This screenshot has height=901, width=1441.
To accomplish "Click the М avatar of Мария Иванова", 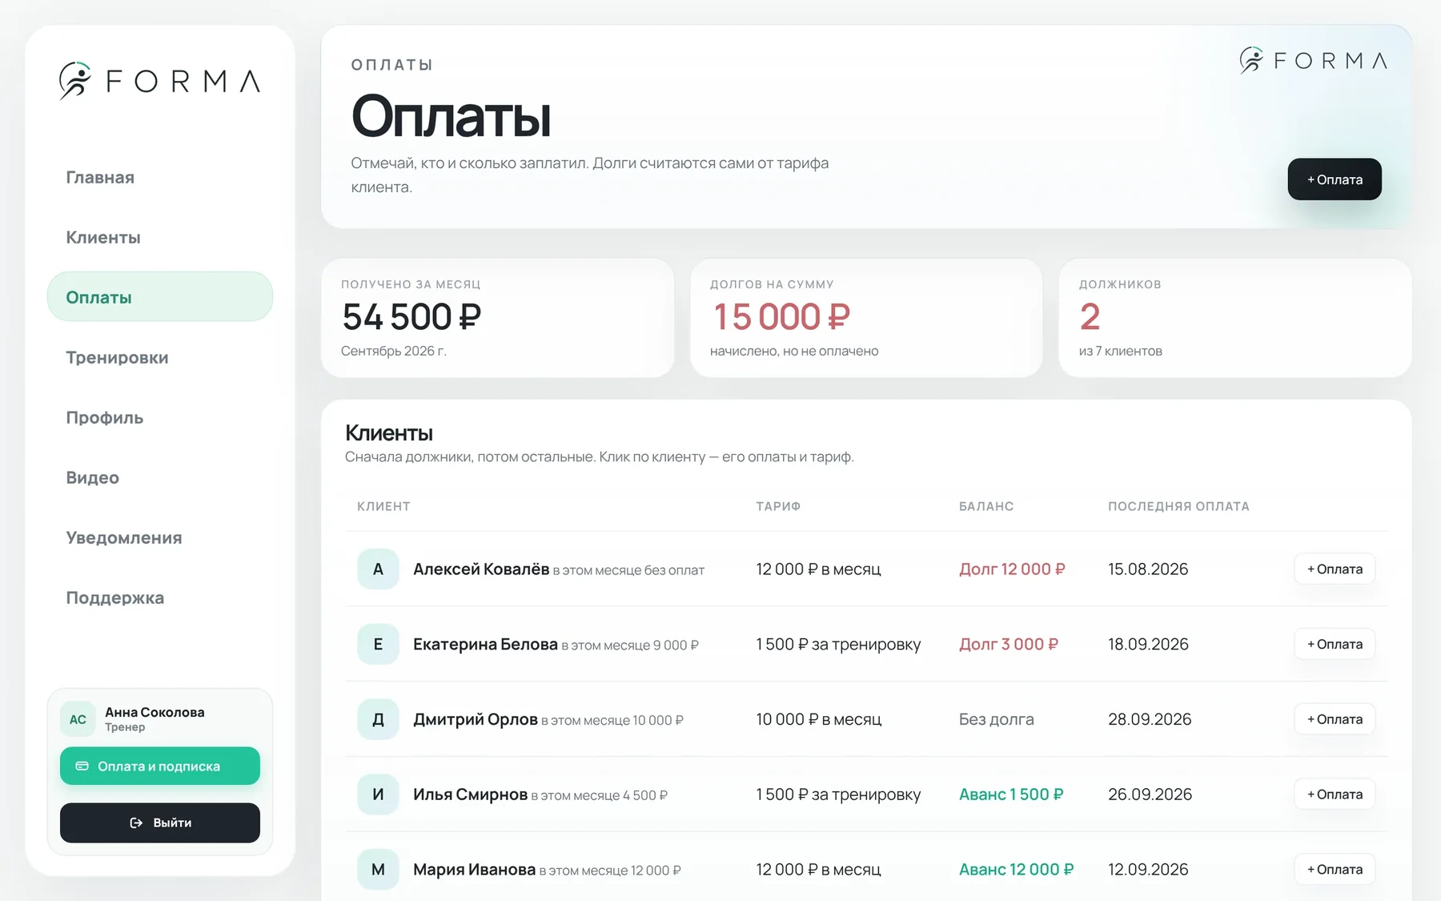I will click(378, 870).
